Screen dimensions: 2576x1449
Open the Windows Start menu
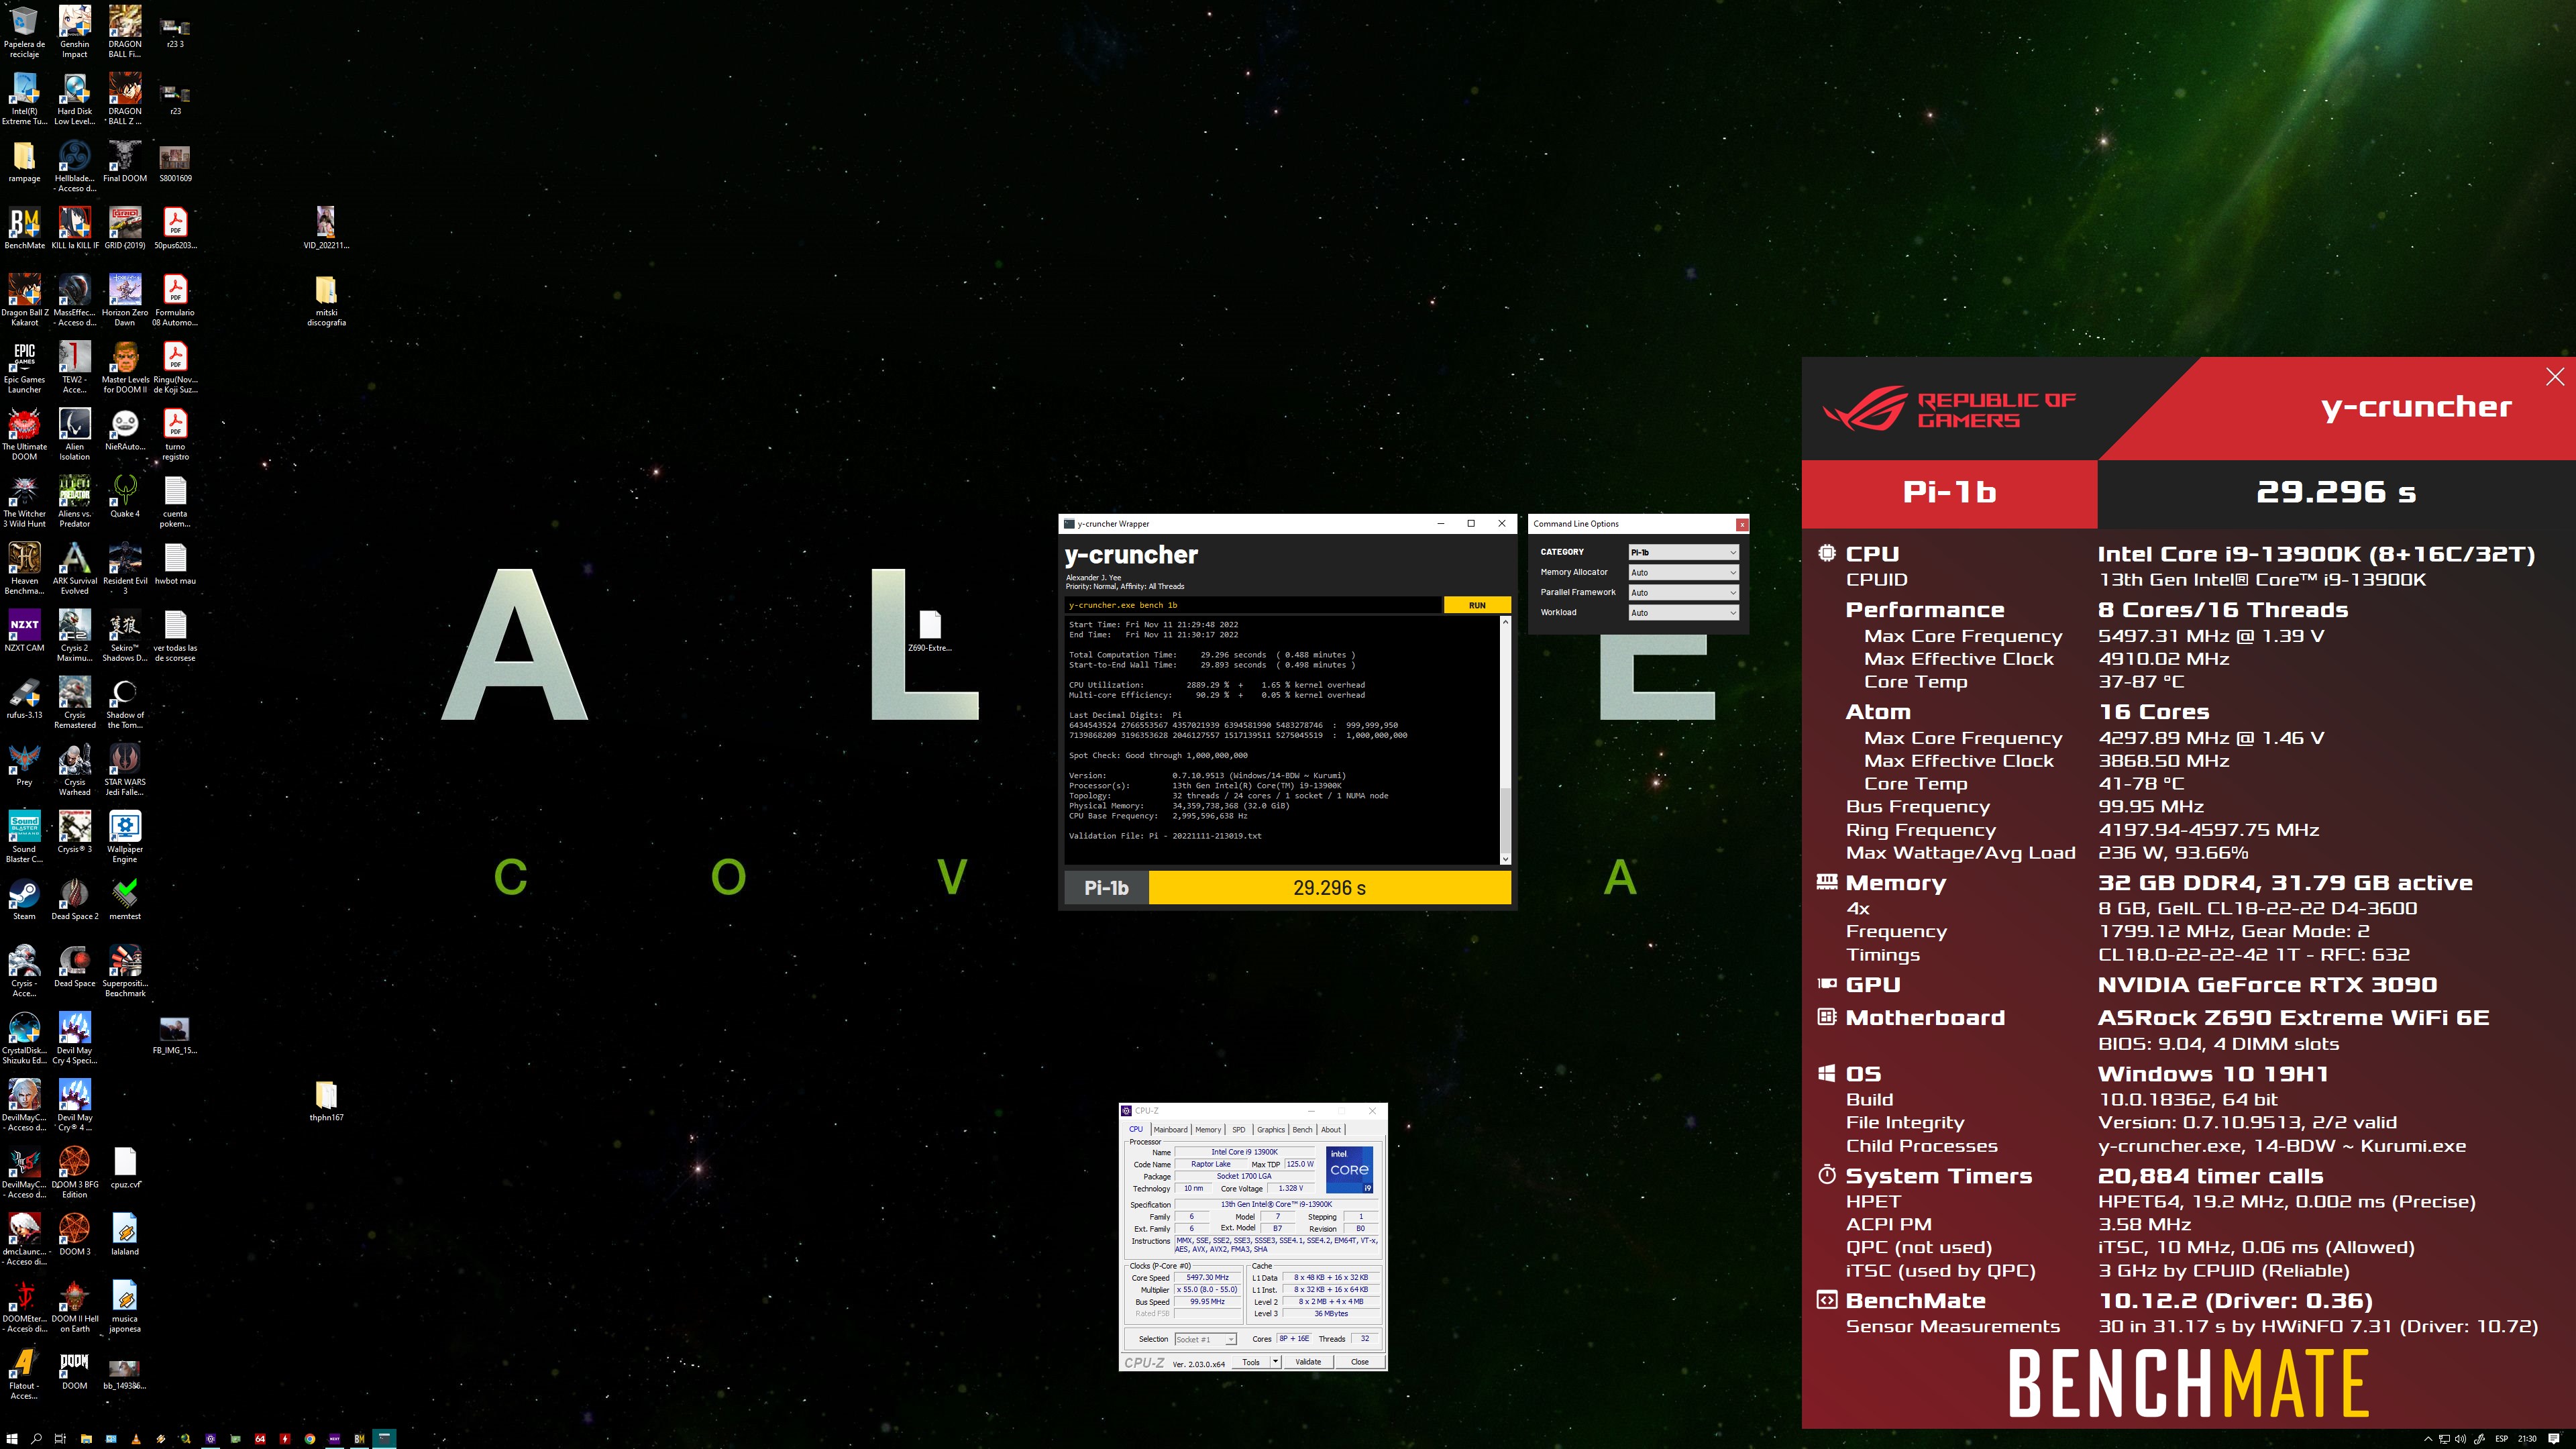[x=12, y=1438]
